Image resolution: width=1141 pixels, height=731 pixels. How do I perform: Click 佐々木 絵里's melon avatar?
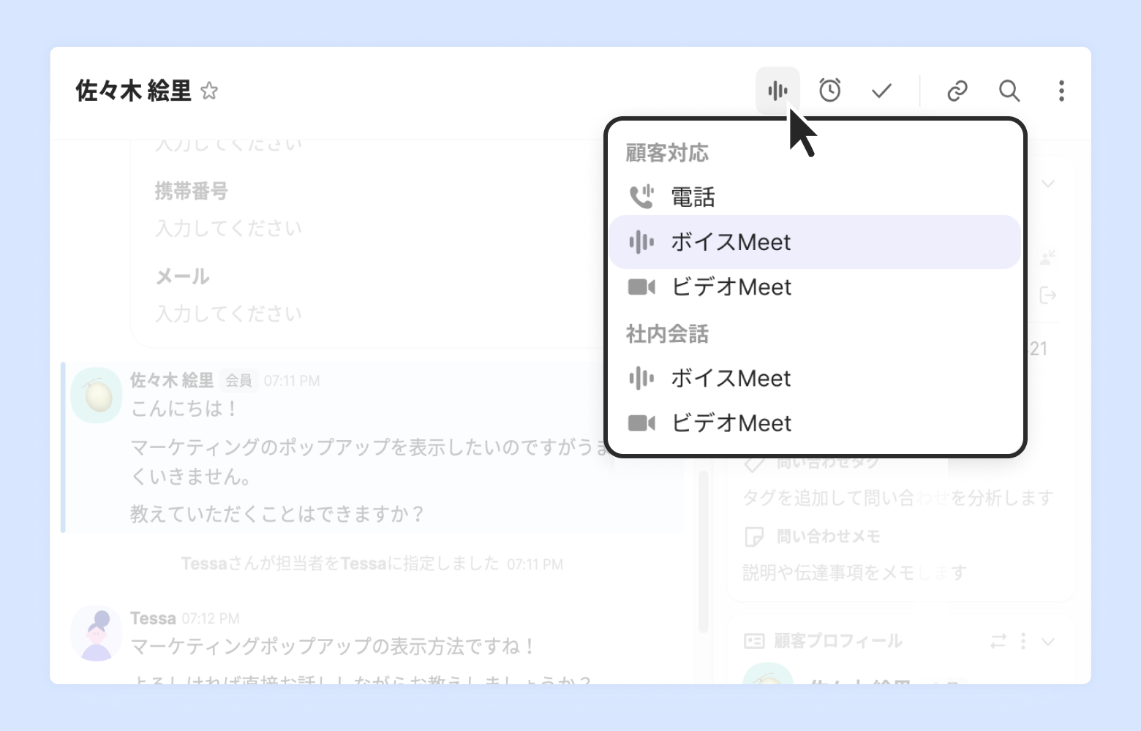point(97,395)
